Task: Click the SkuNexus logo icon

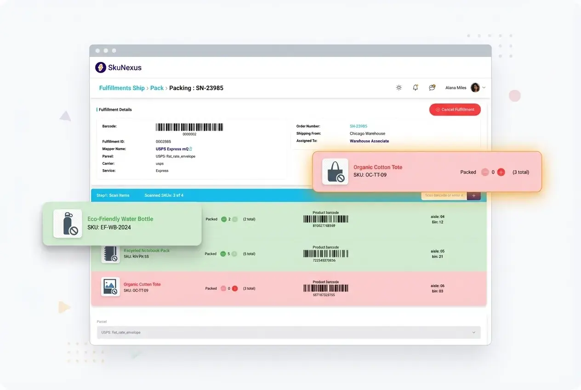Action: [x=101, y=67]
